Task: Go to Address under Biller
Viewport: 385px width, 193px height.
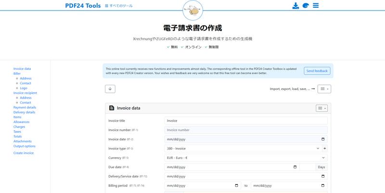Action: [x=26, y=79]
